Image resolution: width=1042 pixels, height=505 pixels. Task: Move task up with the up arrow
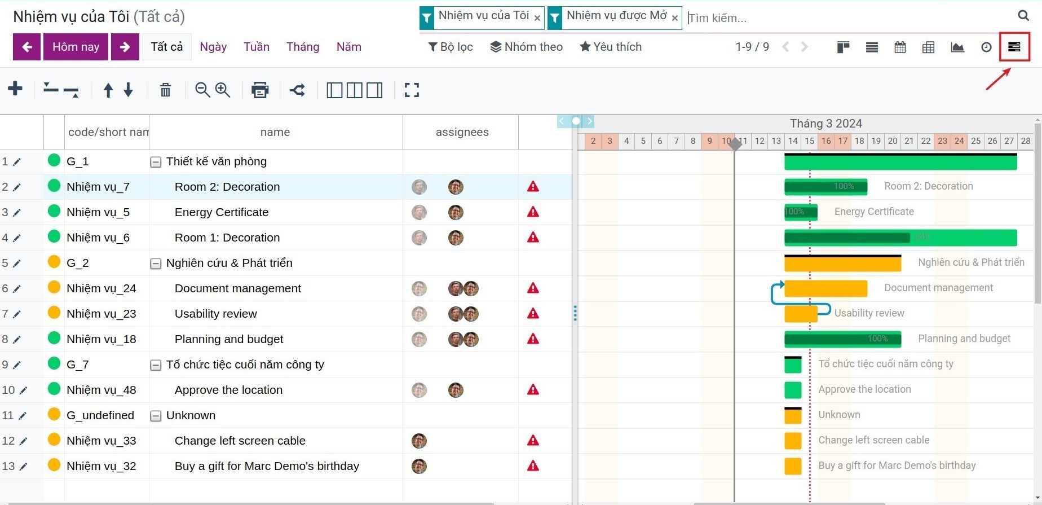tap(108, 90)
